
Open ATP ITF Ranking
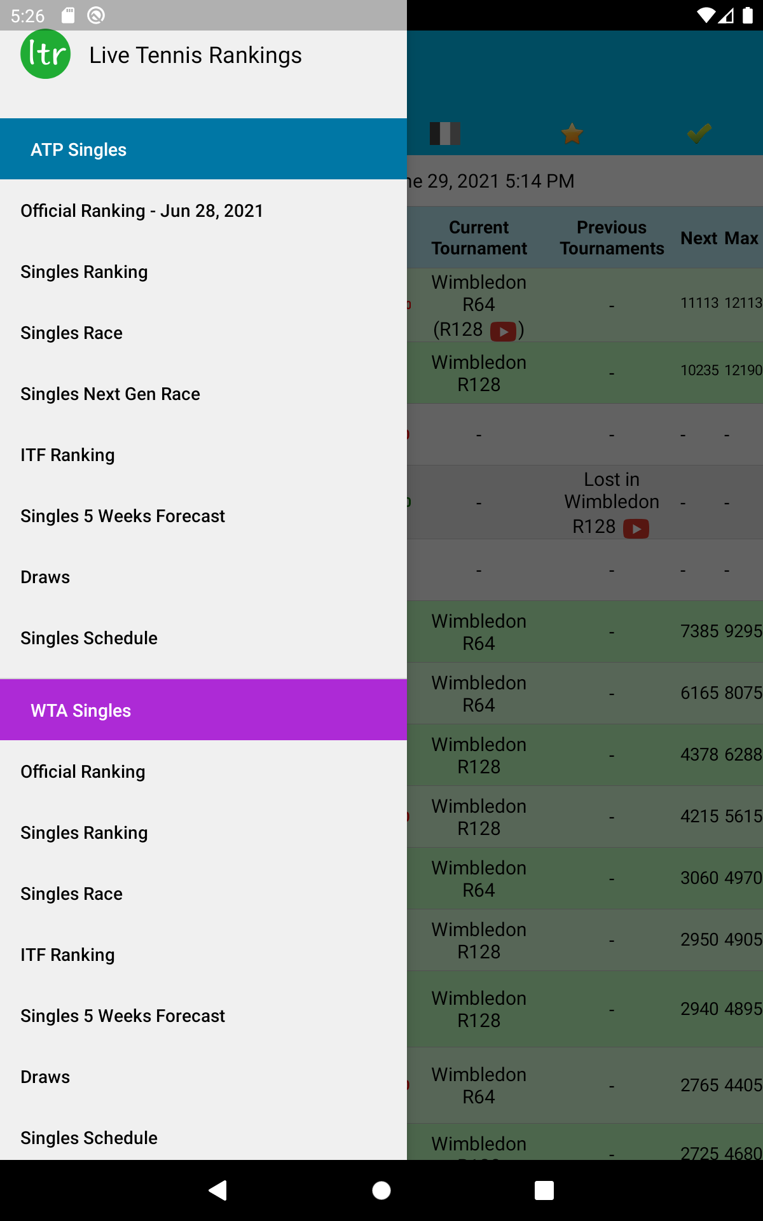203,455
